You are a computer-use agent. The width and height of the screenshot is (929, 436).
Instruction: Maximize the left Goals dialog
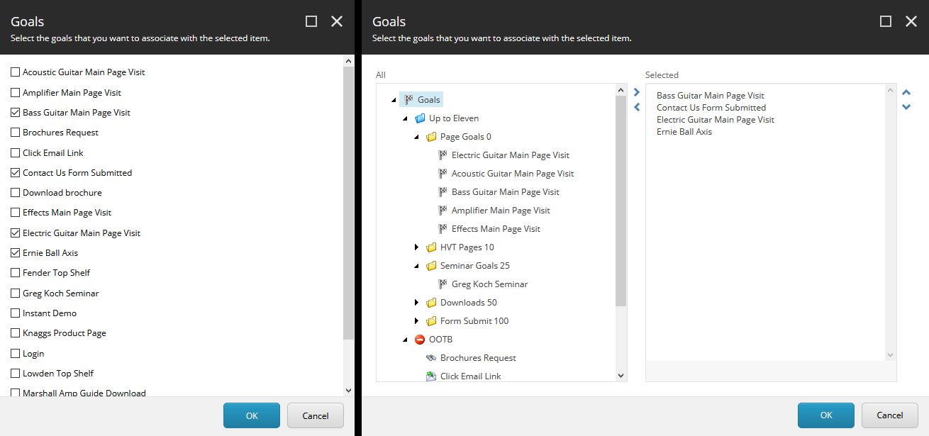(311, 21)
